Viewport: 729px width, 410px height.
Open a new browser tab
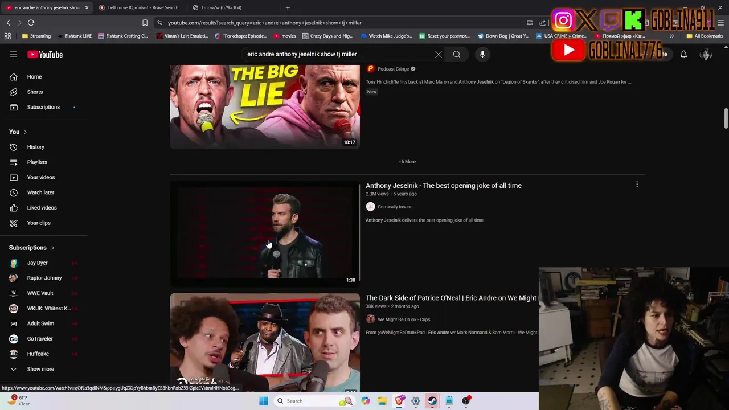point(288,7)
